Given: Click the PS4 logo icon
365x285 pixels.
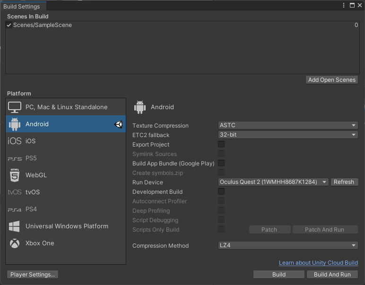Looking at the screenshot, I should point(15,210).
